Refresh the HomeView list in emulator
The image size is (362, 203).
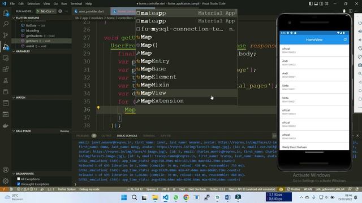point(345,39)
